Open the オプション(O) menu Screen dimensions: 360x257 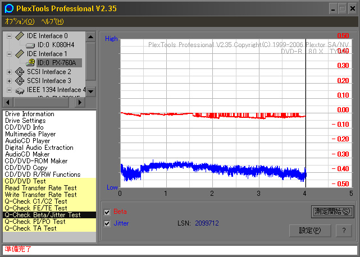click(x=20, y=21)
